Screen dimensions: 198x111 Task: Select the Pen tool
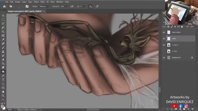3,76
